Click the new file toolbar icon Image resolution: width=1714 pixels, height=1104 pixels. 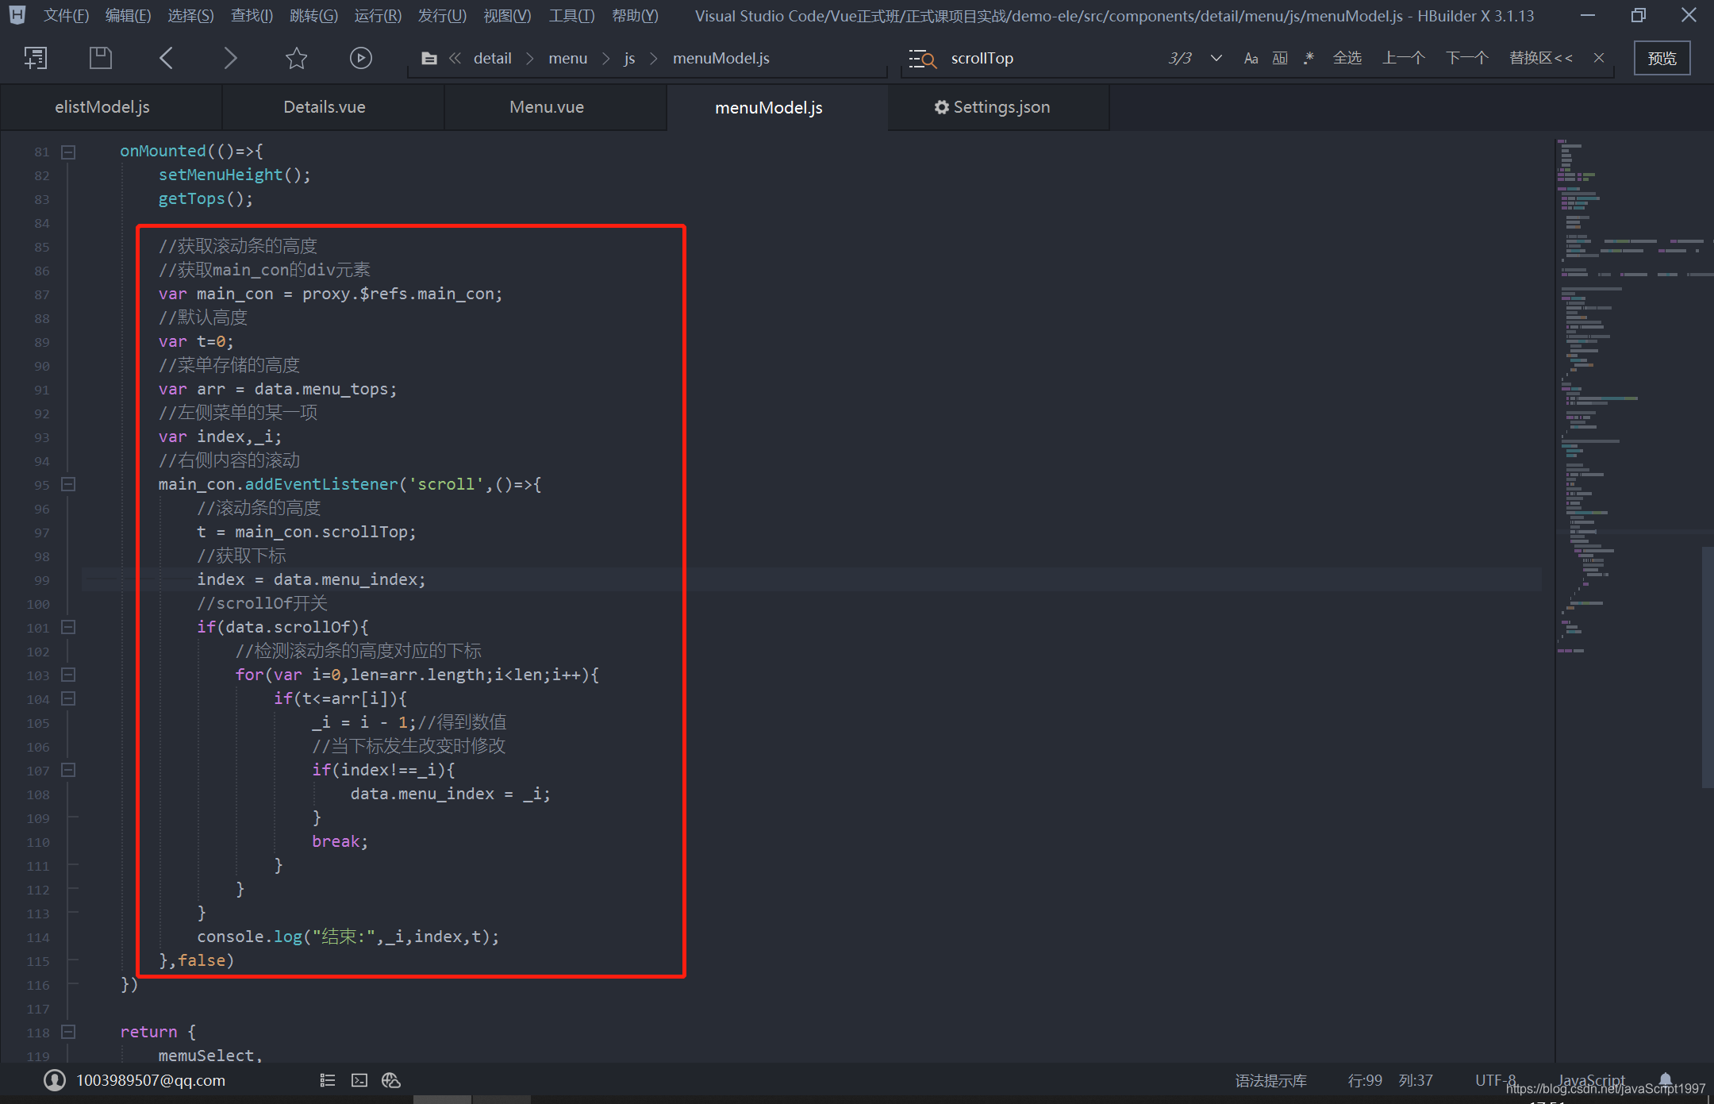(36, 58)
